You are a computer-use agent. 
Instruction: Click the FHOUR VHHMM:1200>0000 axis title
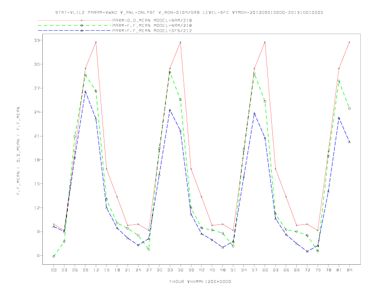tap(200, 282)
